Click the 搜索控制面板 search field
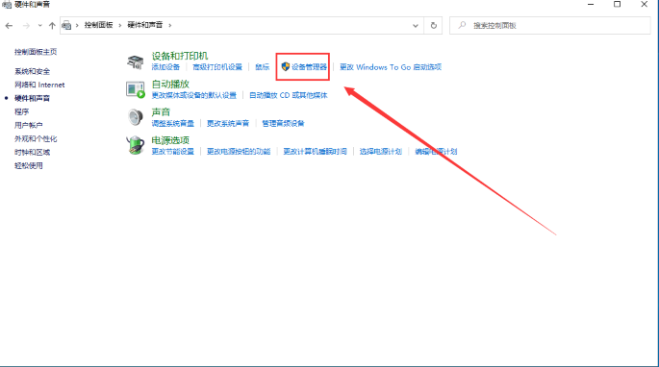 [x=549, y=26]
